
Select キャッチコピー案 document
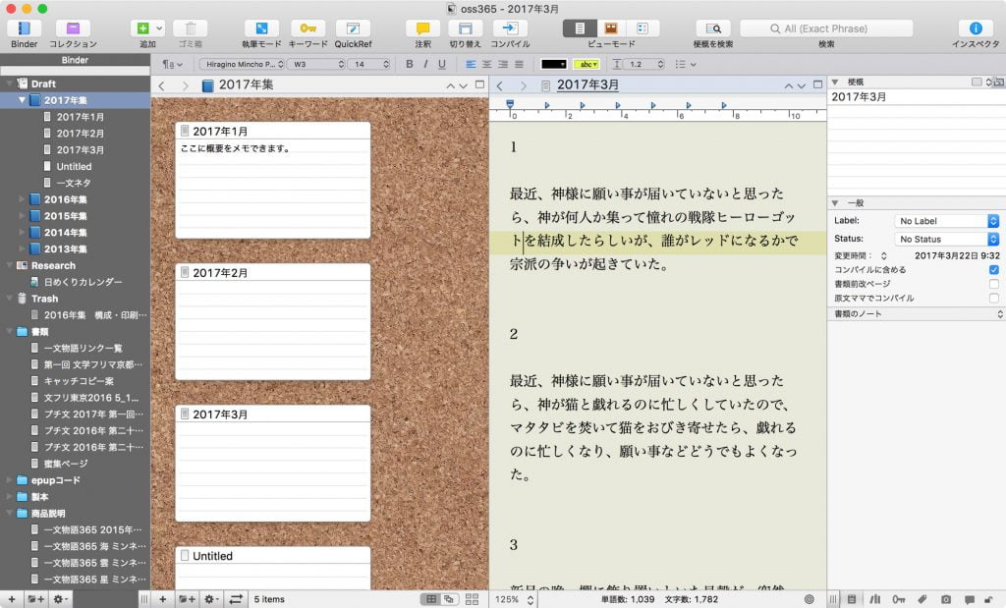click(78, 381)
